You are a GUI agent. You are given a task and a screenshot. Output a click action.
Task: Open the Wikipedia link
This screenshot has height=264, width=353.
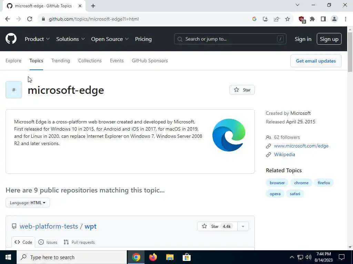coord(284,154)
